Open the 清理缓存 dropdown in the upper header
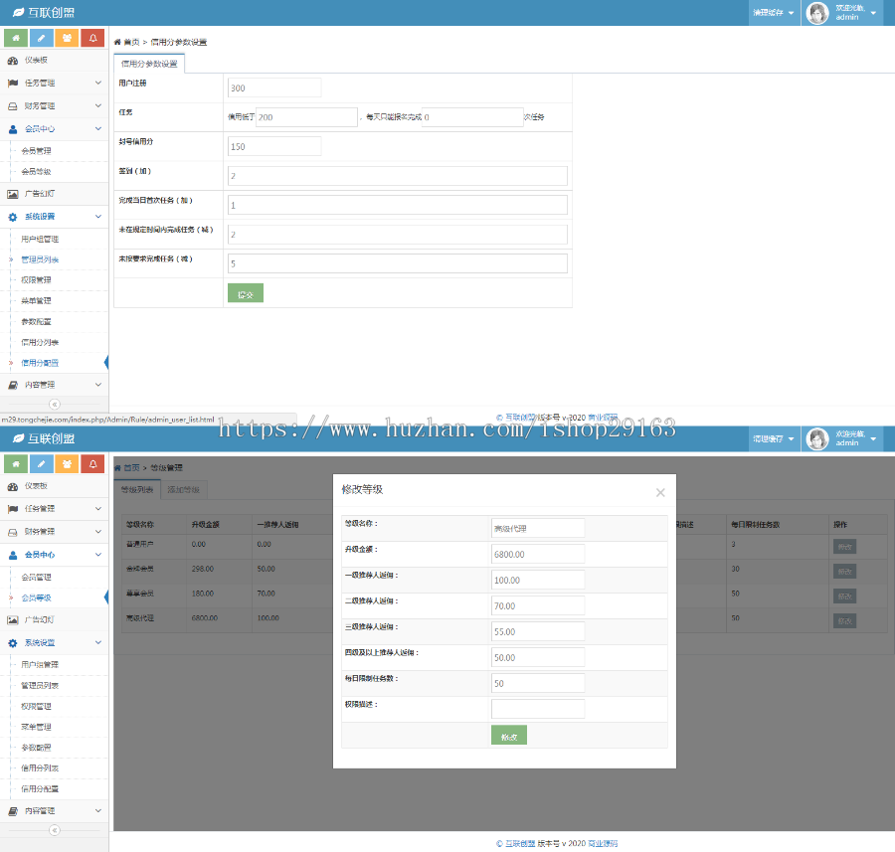The height and width of the screenshot is (852, 895). tap(773, 13)
